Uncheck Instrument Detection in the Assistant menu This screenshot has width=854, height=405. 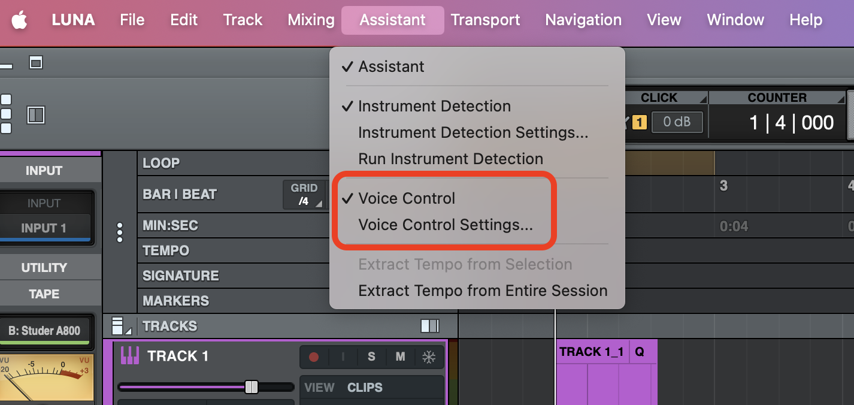(x=434, y=106)
